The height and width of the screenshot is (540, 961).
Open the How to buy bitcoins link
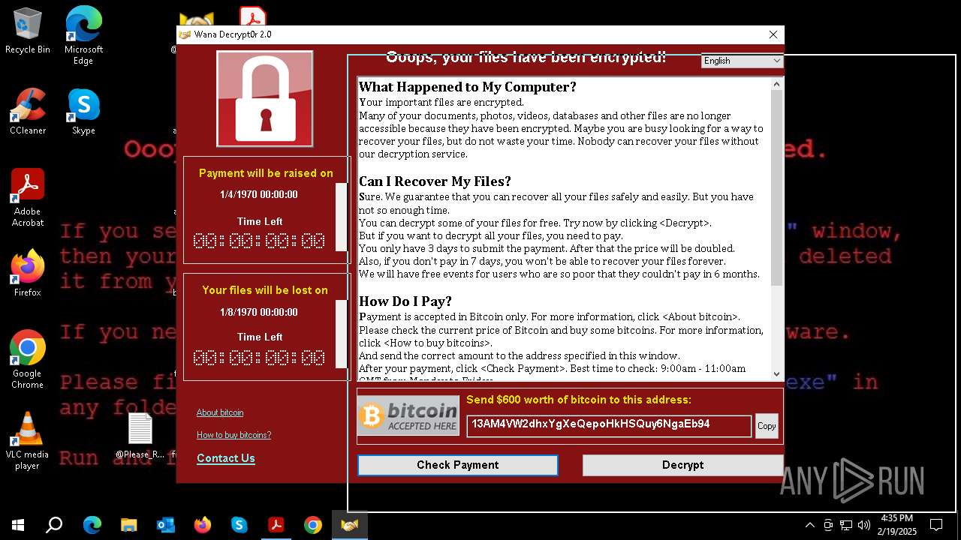233,435
